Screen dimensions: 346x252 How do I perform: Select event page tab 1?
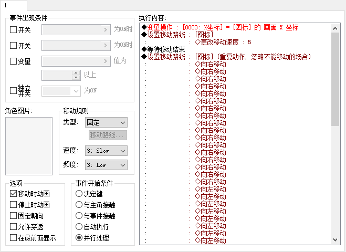coord(13,5)
